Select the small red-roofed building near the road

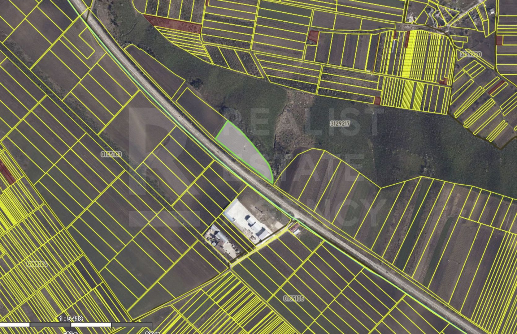[295, 229]
